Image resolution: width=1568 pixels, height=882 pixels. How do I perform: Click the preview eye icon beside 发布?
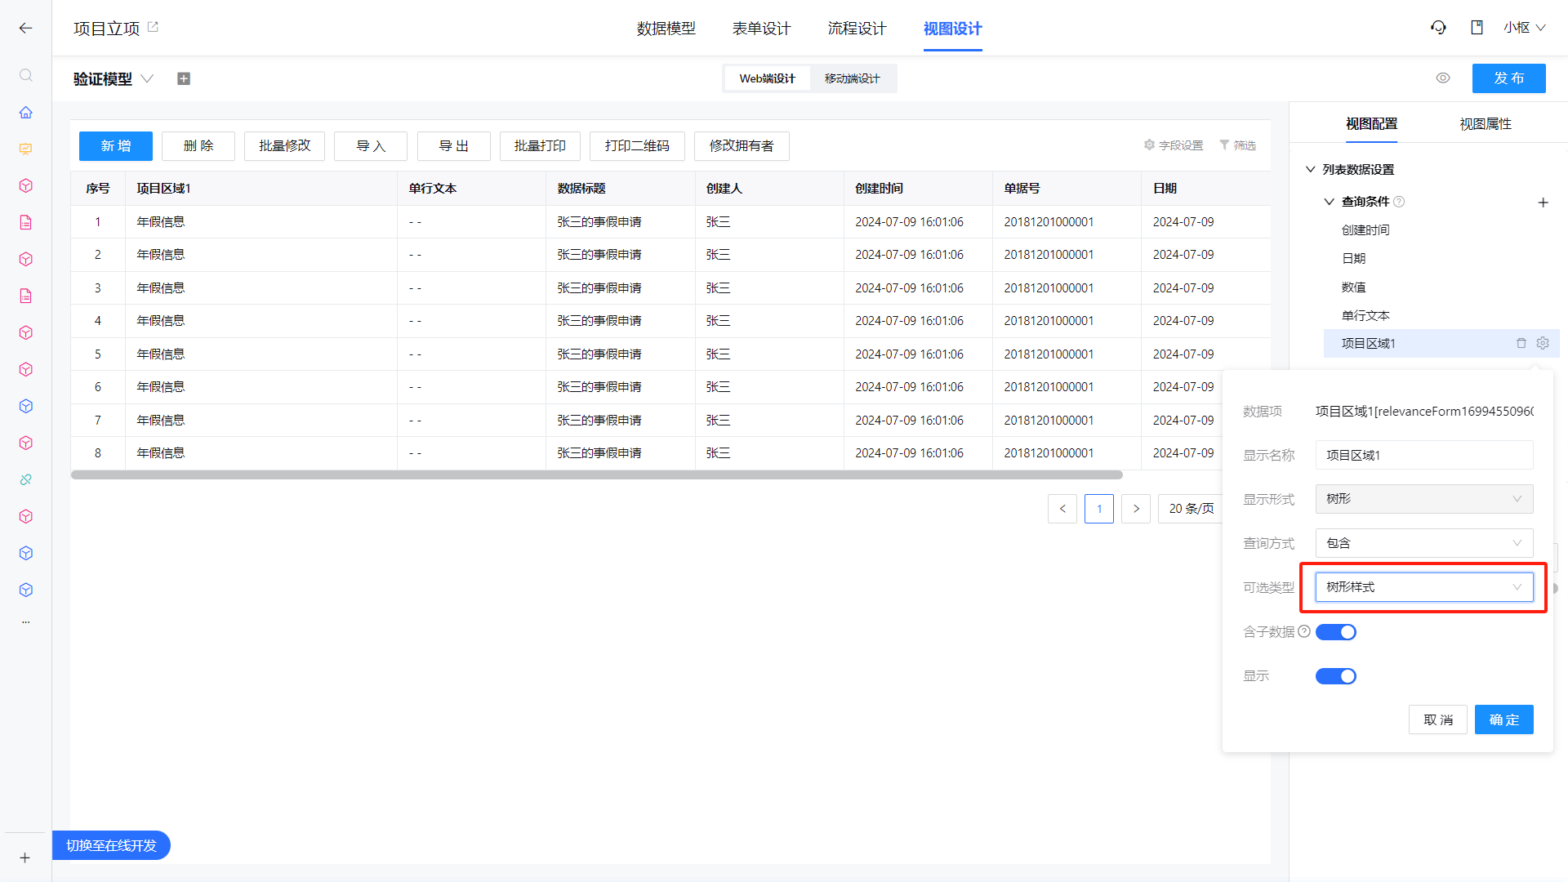pos(1443,78)
